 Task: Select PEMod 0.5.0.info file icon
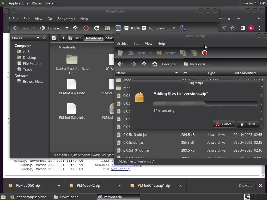pyautogui.click(x=72, y=109)
